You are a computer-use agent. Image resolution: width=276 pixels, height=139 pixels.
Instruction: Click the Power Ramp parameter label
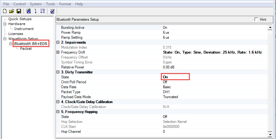tap(71, 33)
